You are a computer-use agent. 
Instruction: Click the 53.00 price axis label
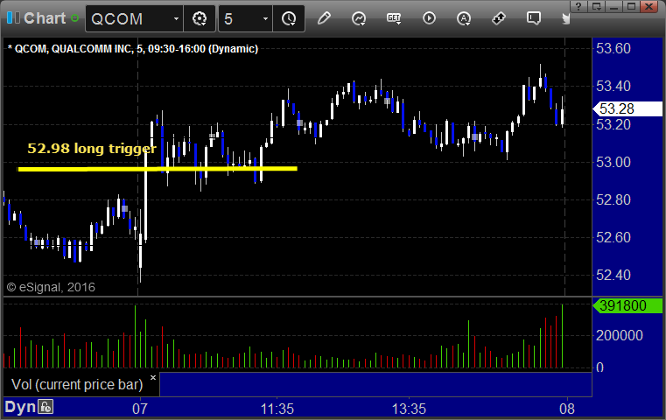tap(613, 162)
